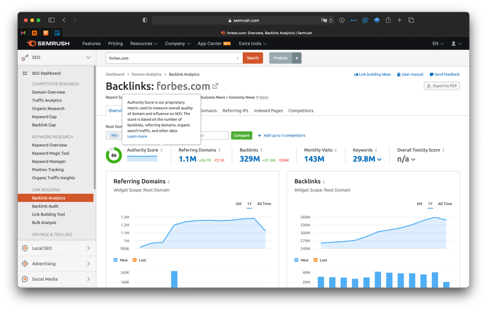Uncheck New in Referring Domains widget

(x=116, y=260)
